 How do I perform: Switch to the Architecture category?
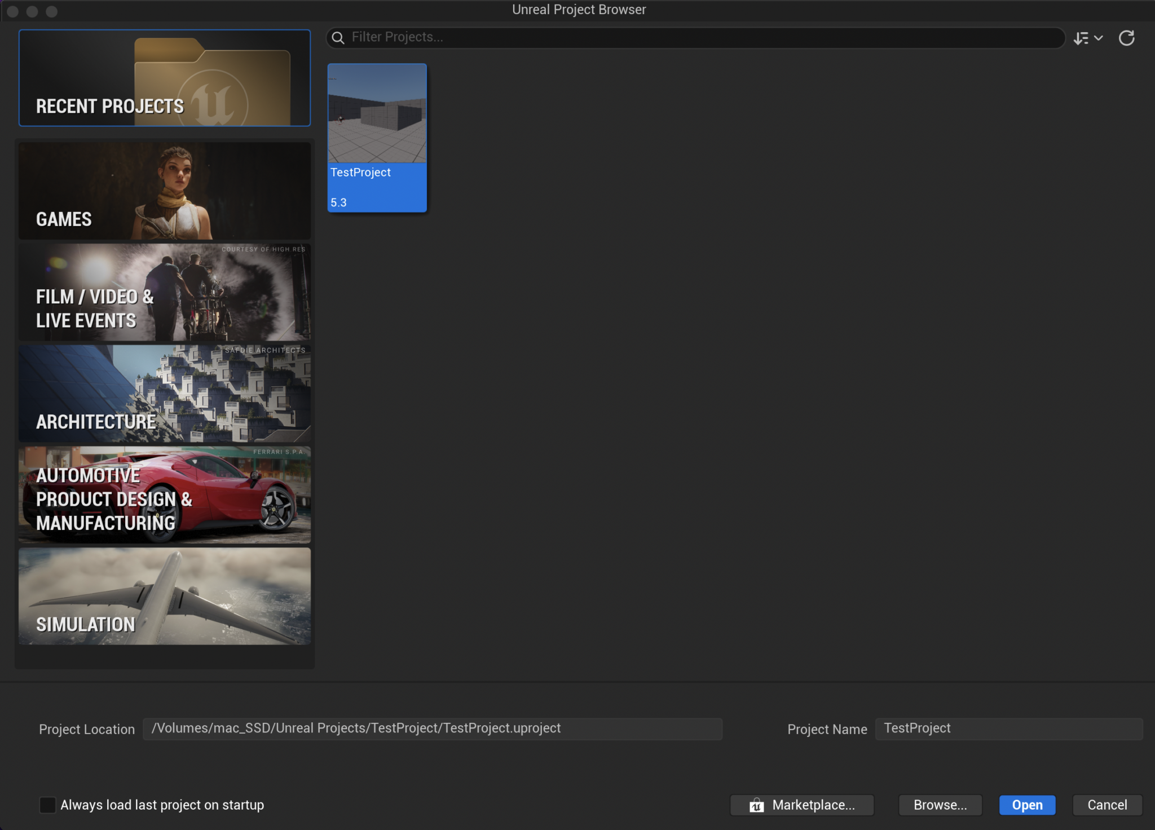tap(165, 394)
